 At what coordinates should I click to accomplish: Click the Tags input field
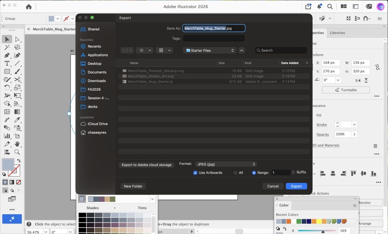pos(214,38)
